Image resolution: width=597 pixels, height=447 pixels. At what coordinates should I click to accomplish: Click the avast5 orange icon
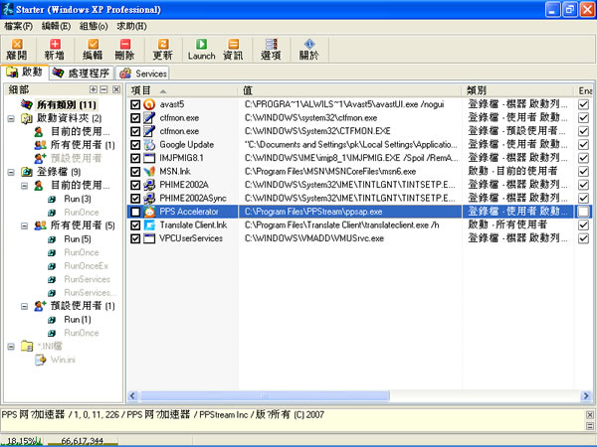click(149, 104)
